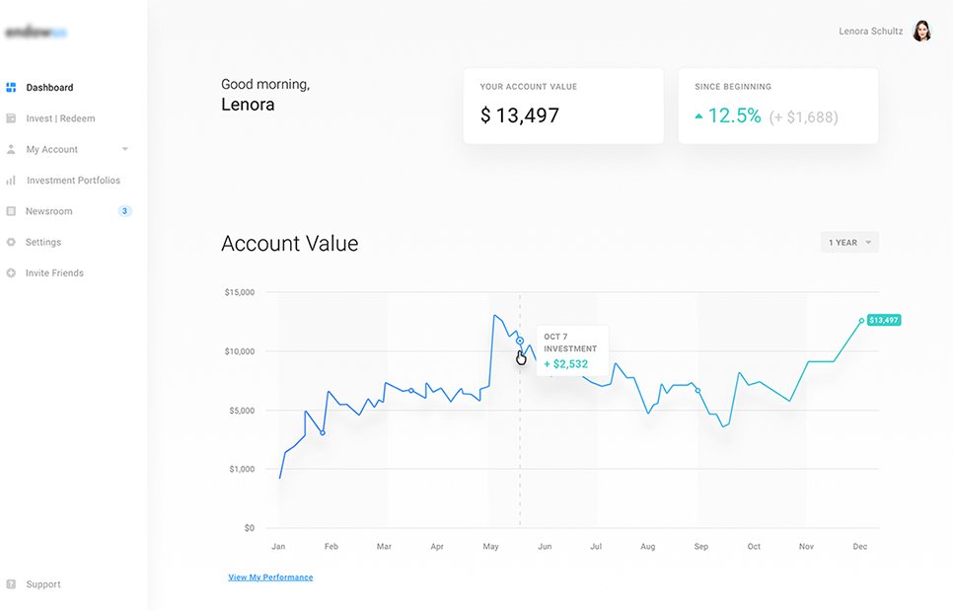Click the Settings gear icon

click(11, 242)
